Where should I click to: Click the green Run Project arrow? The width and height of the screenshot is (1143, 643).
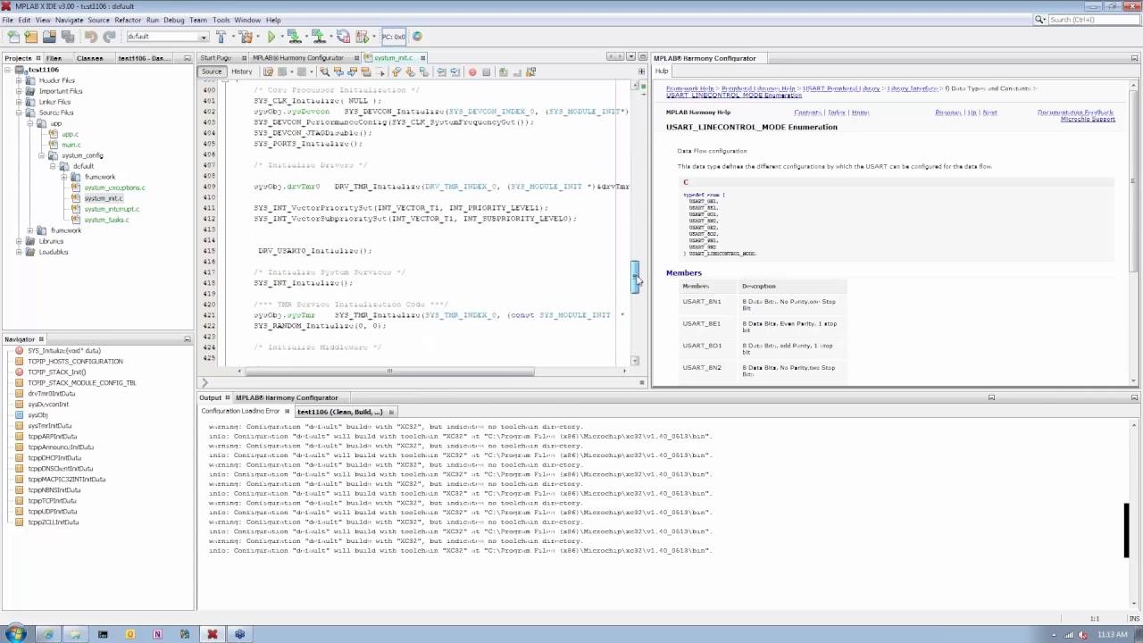[x=271, y=37]
